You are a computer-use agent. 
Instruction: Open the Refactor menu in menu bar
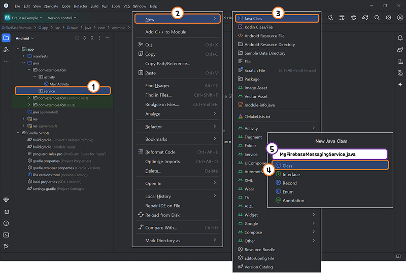[81, 6]
